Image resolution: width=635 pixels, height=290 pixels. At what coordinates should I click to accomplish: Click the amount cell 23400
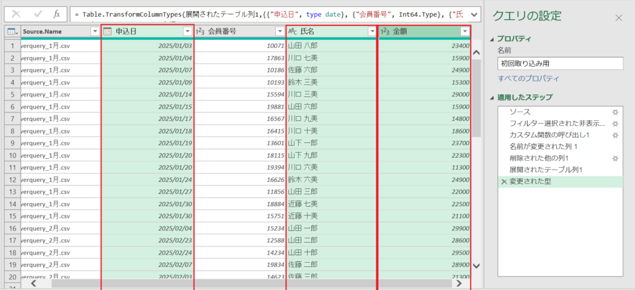[424, 46]
